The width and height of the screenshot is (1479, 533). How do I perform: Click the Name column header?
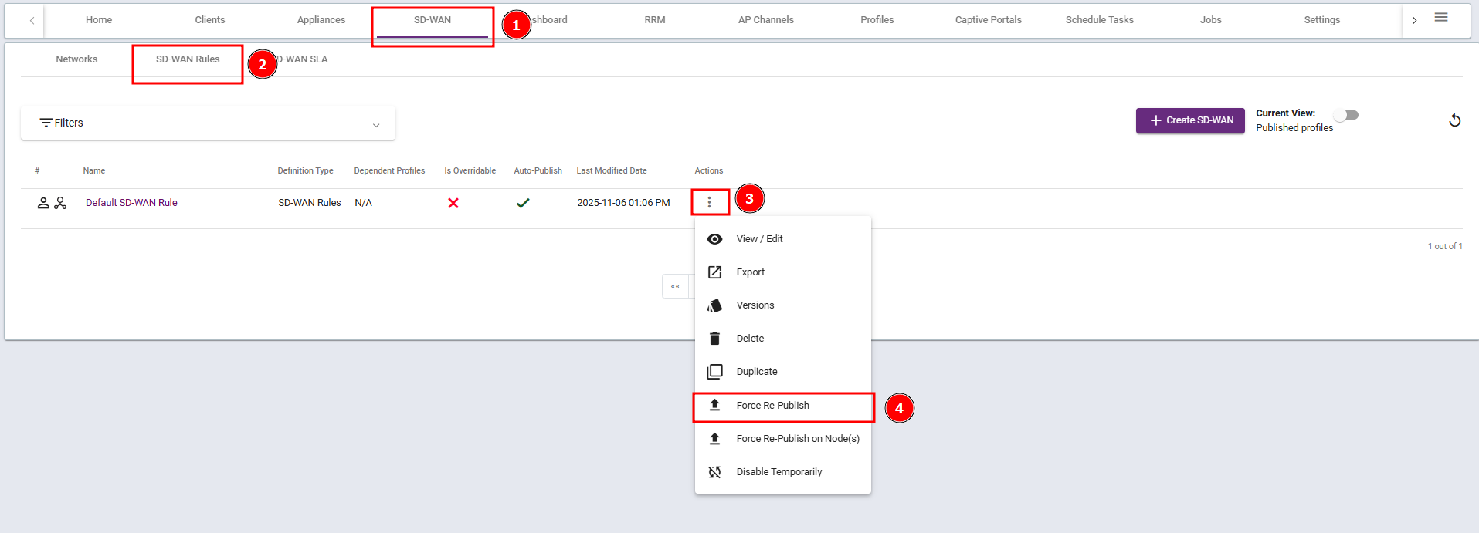(94, 171)
